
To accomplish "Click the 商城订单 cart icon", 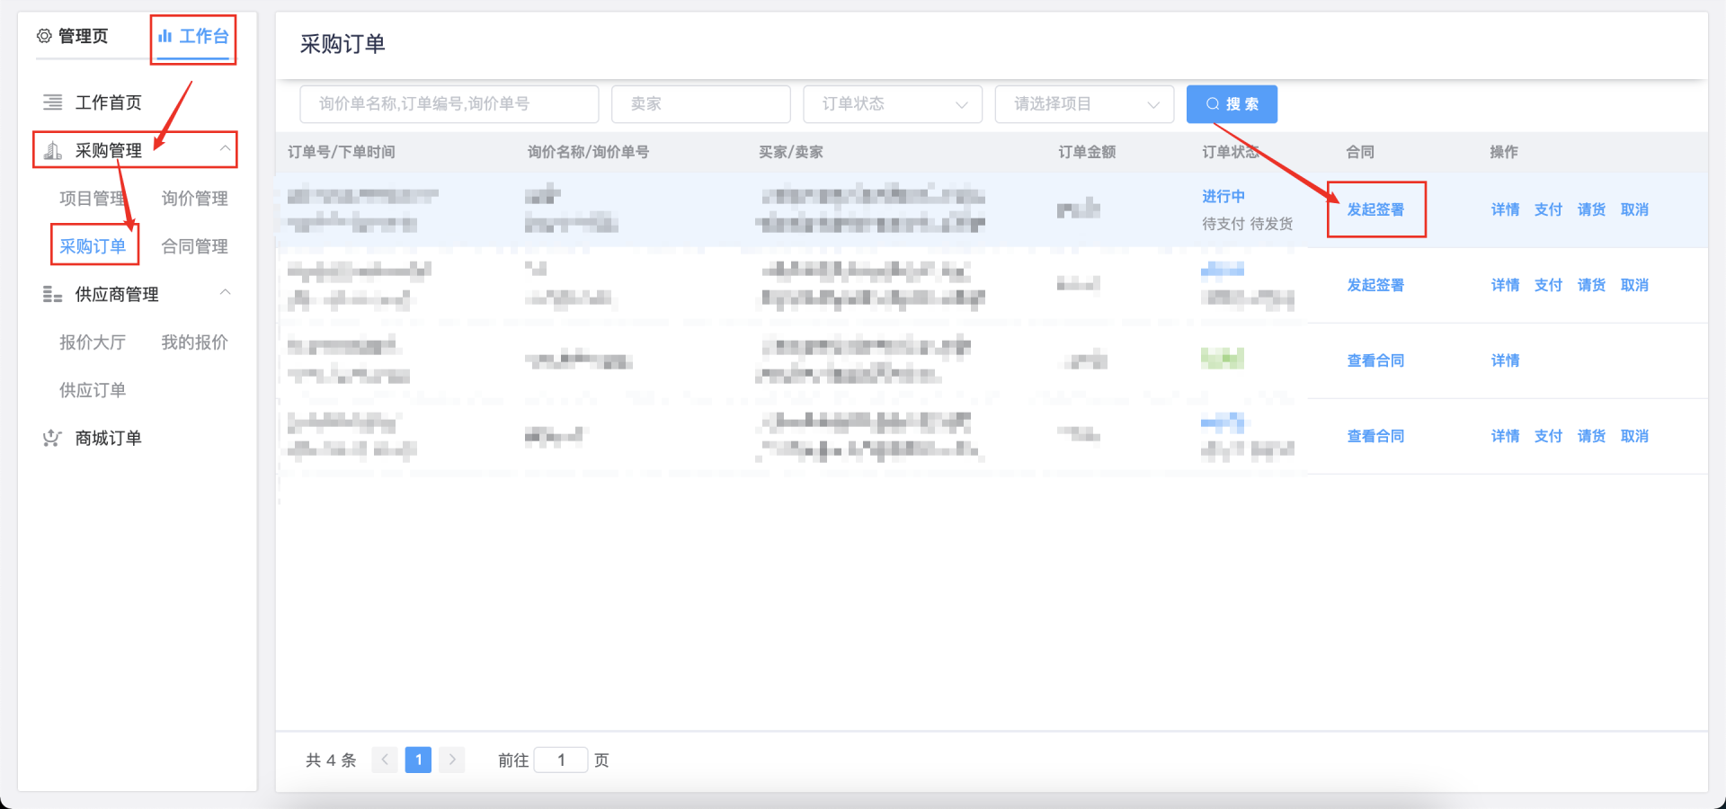I will 52,438.
